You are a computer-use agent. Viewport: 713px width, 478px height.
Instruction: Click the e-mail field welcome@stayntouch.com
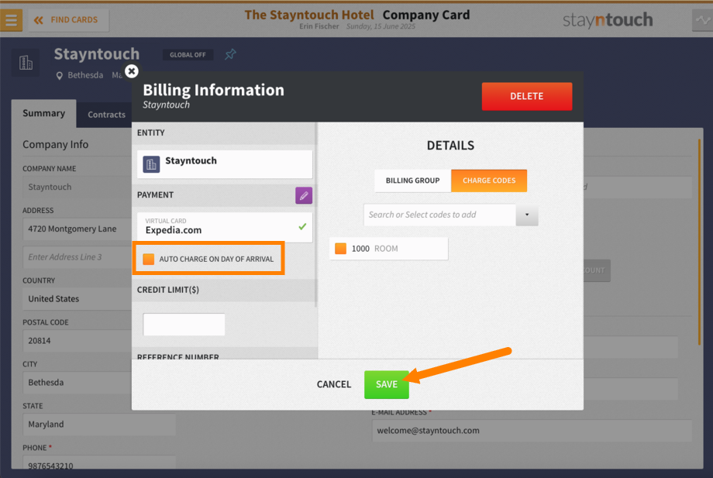click(x=532, y=431)
